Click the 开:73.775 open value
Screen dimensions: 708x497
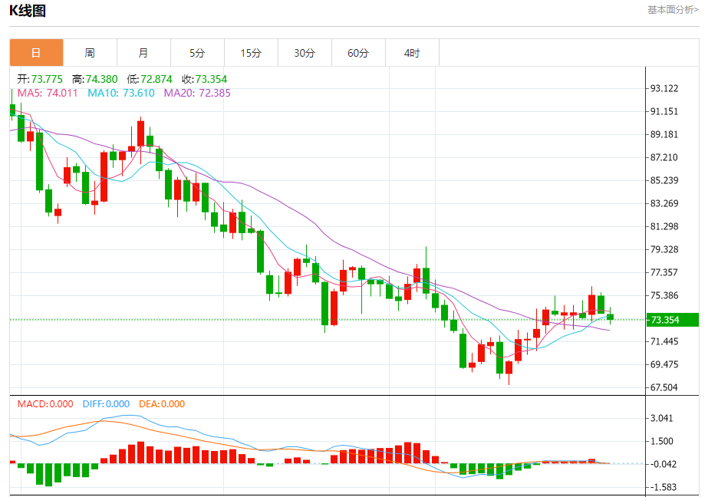pos(40,80)
